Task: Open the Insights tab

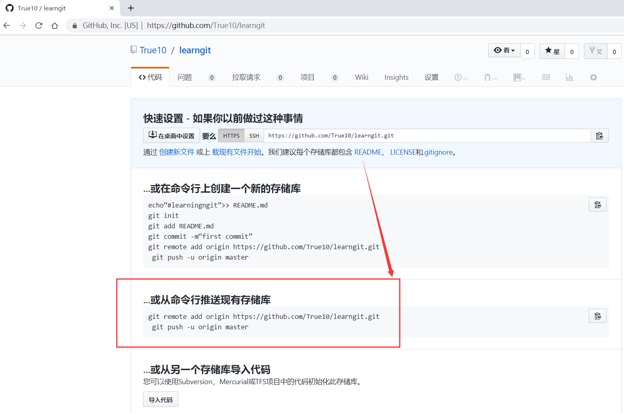Action: [x=396, y=77]
